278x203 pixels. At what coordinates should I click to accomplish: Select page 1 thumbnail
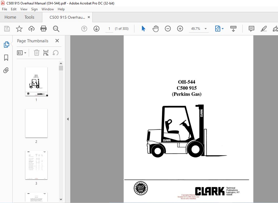click(36, 82)
